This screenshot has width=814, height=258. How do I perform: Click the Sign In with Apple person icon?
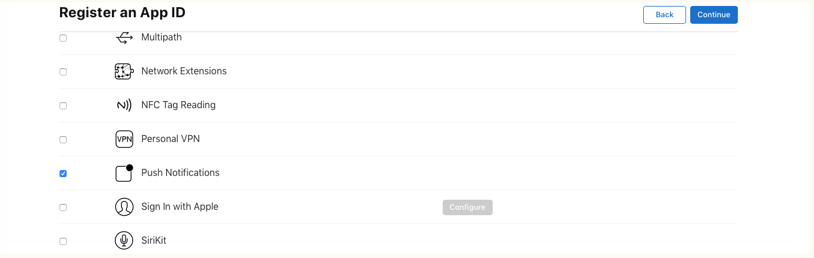click(124, 207)
